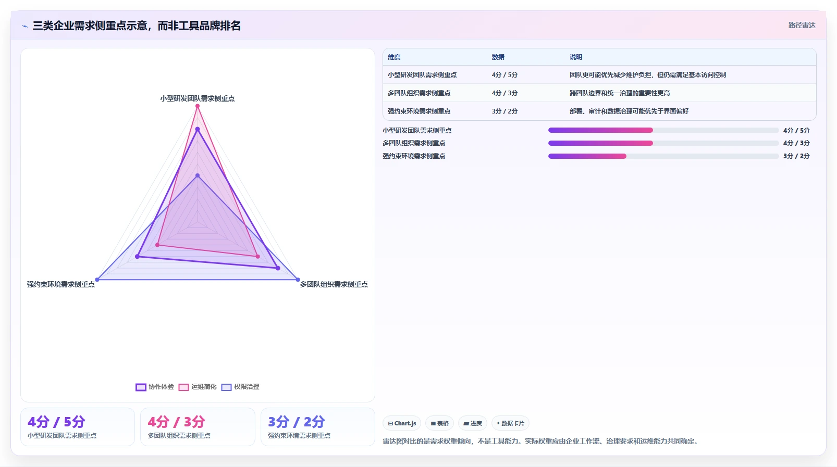Select table cell 多团队组织需求侧重点
837x467 pixels.
click(419, 93)
